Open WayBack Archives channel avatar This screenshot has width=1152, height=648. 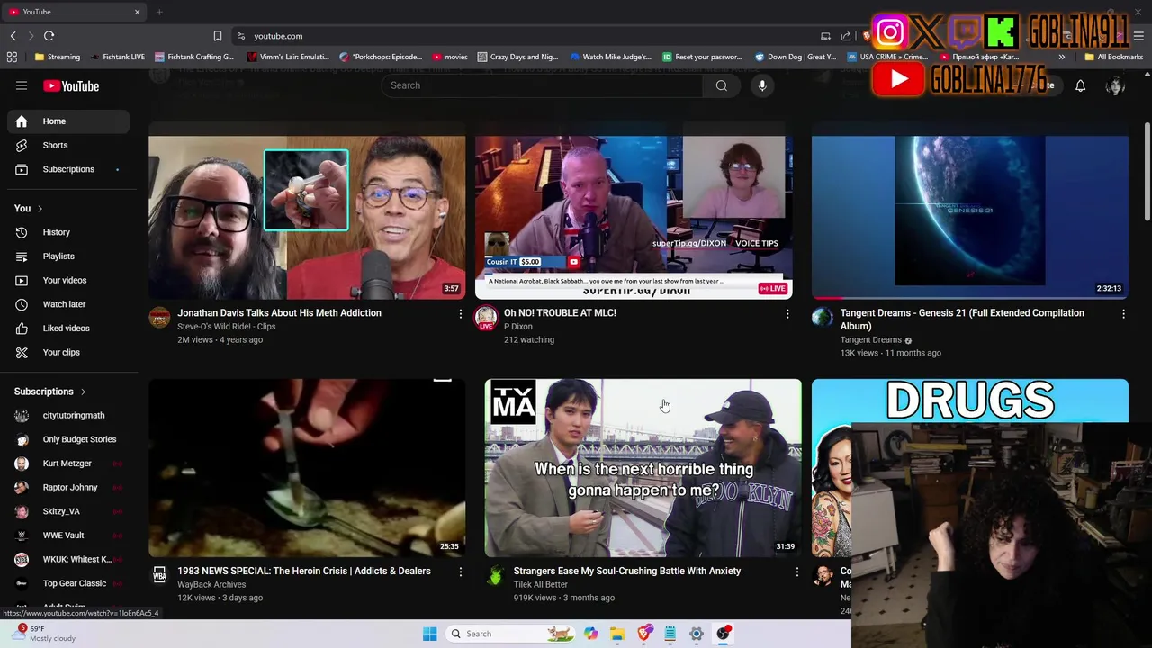(x=159, y=575)
